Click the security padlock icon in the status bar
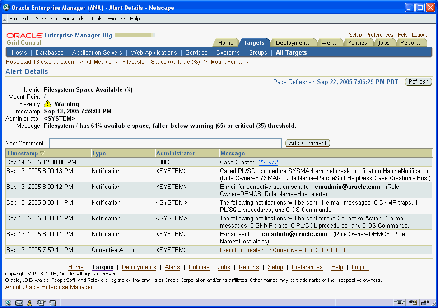Viewport: 438px width, 308px height. click(424, 303)
